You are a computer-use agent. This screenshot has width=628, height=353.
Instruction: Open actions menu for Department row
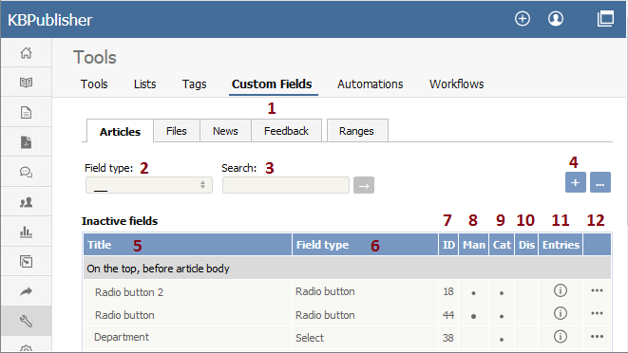pos(597,337)
